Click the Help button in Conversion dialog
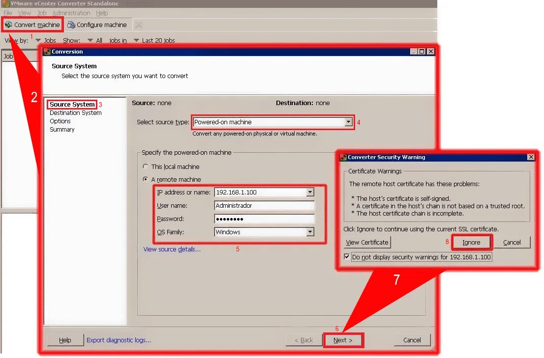 pos(65,340)
